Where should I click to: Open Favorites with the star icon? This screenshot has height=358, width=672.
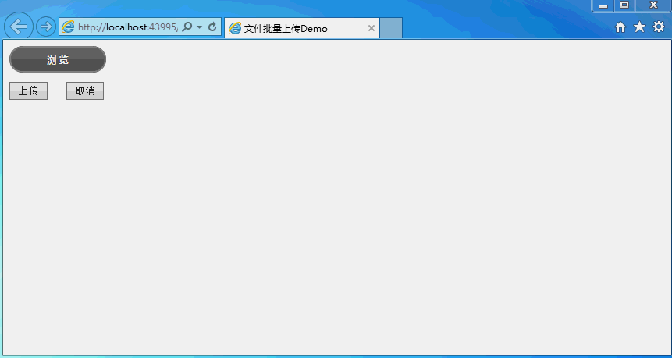coord(639,27)
